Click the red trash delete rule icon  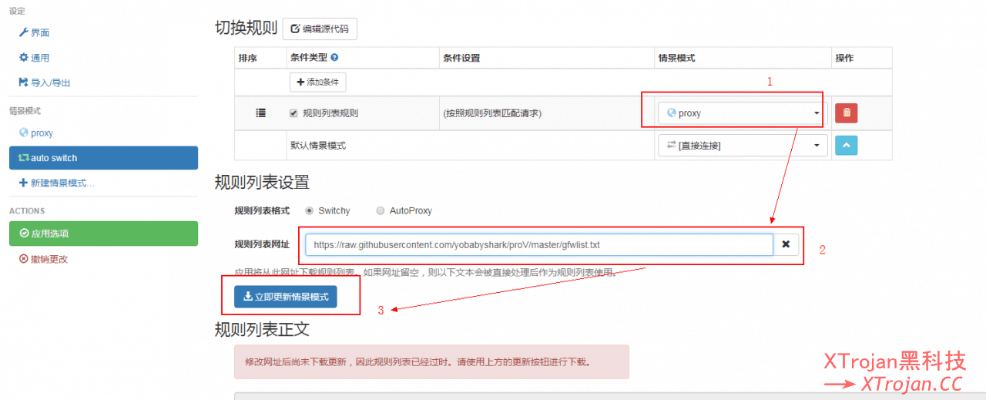tap(847, 113)
